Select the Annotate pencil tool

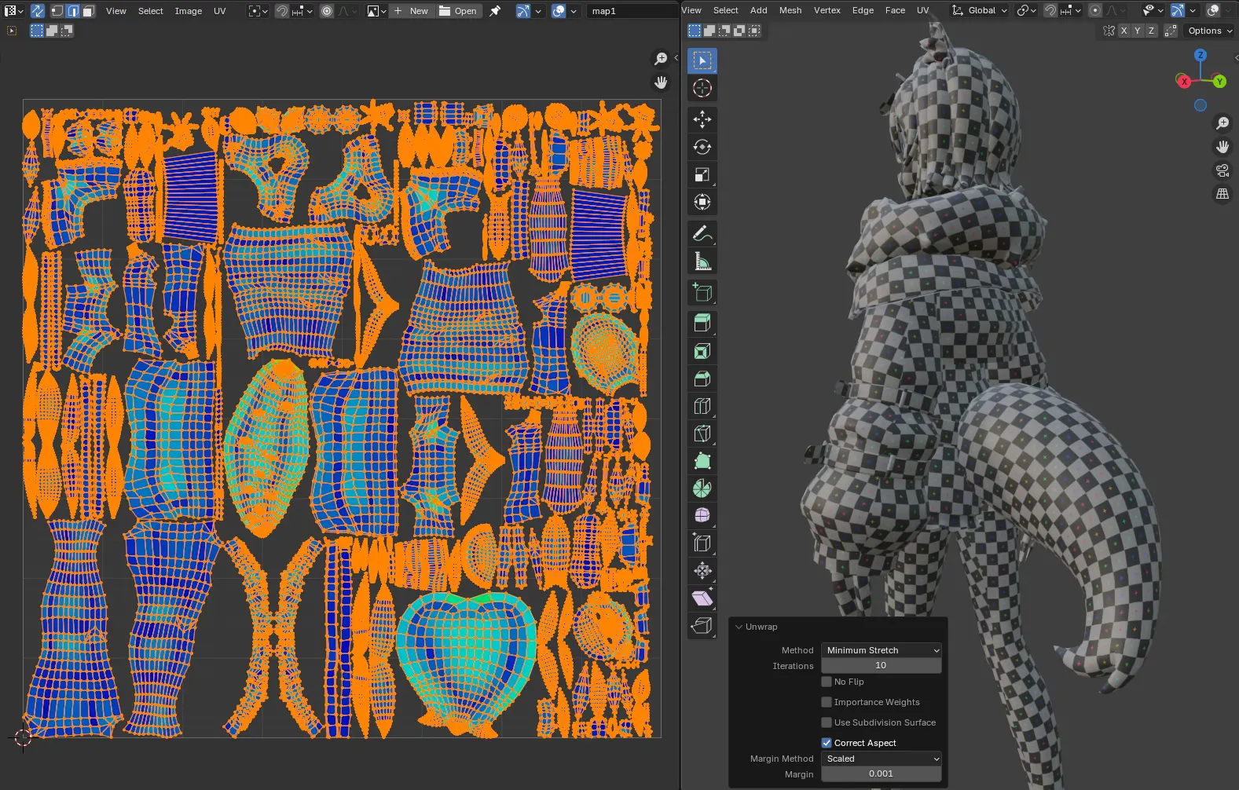coord(702,233)
